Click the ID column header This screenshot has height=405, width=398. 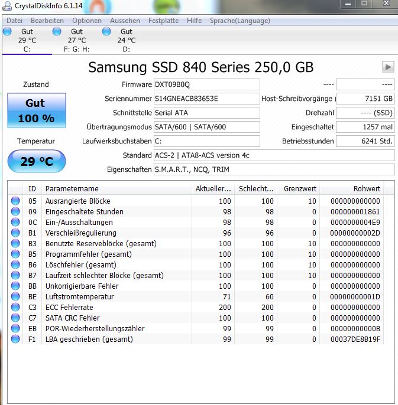point(32,188)
